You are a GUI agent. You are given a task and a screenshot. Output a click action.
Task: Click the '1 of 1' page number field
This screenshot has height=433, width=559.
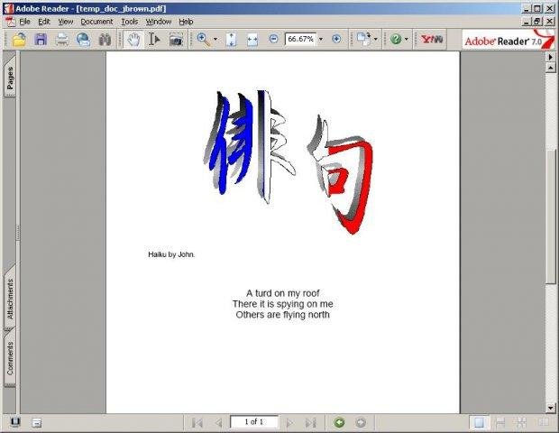pyautogui.click(x=254, y=422)
